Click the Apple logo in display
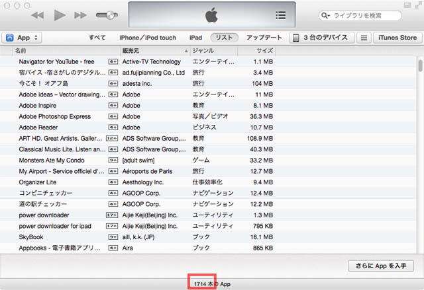The height and width of the screenshot is (290, 424). [x=211, y=15]
